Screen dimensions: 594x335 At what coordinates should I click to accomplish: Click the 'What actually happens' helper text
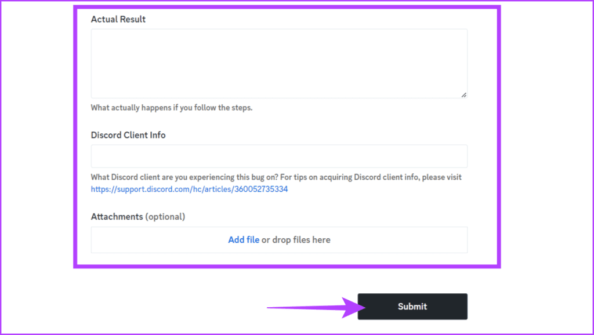point(172,107)
